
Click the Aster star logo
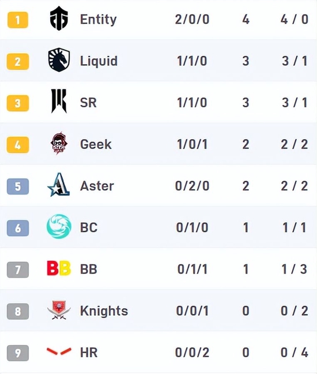click(59, 185)
